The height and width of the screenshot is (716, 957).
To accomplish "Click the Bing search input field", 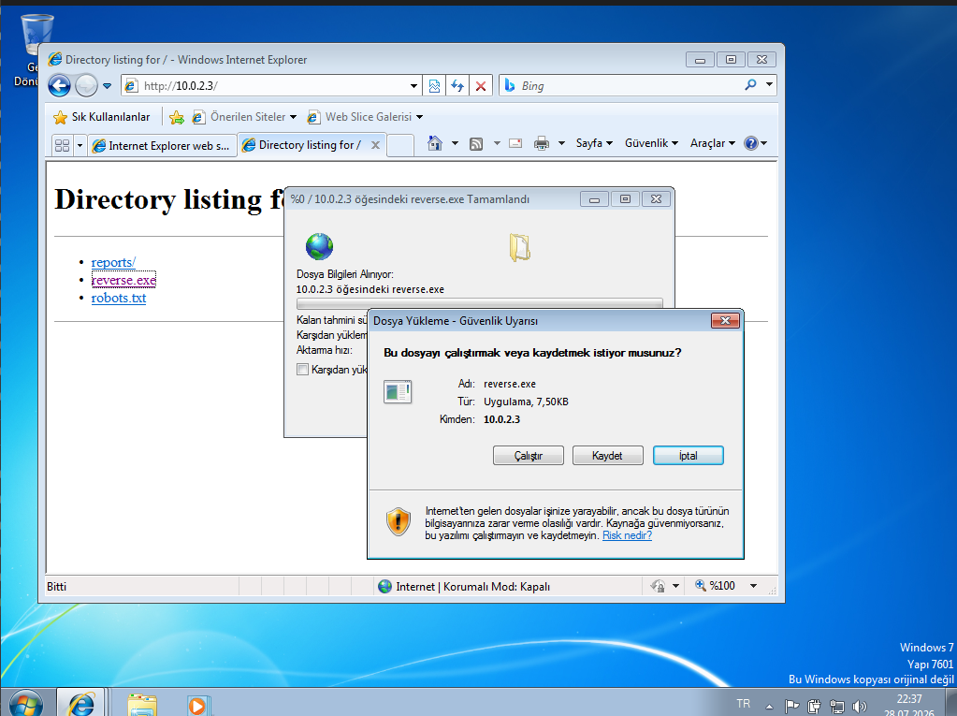I will 629,85.
